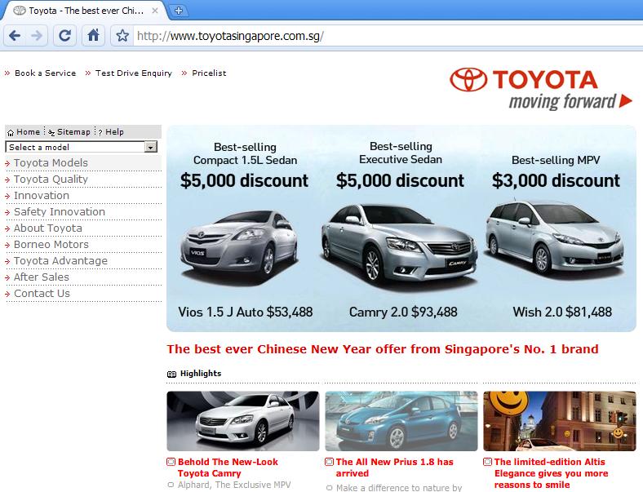Reload the page with the refresh icon
The image size is (643, 492).
(64, 36)
